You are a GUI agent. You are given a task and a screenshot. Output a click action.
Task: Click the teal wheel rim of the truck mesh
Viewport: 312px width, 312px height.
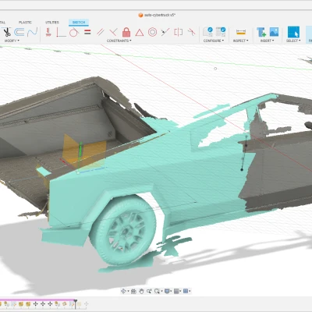coord(126,231)
